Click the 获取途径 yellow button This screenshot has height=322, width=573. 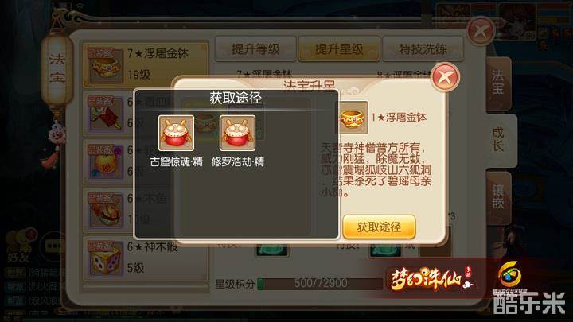click(379, 227)
